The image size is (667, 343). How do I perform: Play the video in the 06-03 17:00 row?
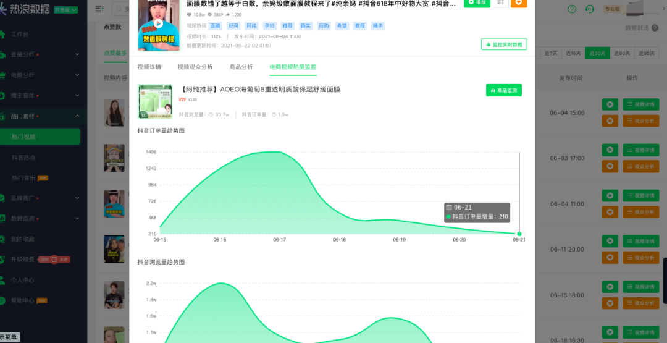(610, 150)
